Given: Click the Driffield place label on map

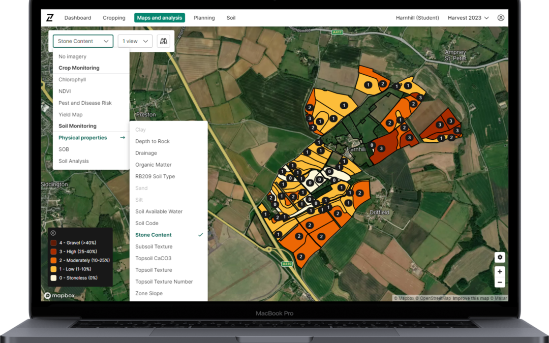Looking at the screenshot, I should pos(380,212).
